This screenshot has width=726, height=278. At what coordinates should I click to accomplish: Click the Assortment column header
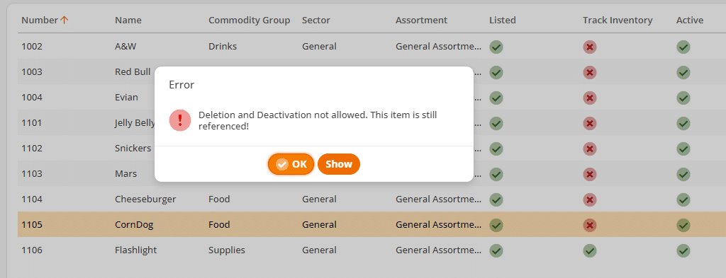[x=421, y=21]
